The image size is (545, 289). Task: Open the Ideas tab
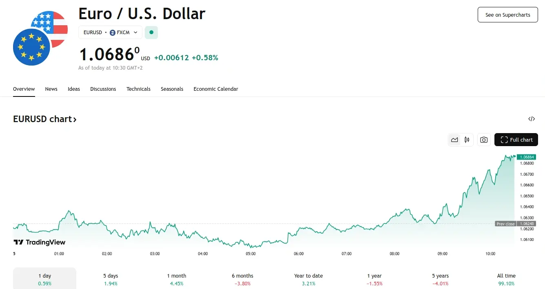pyautogui.click(x=74, y=89)
